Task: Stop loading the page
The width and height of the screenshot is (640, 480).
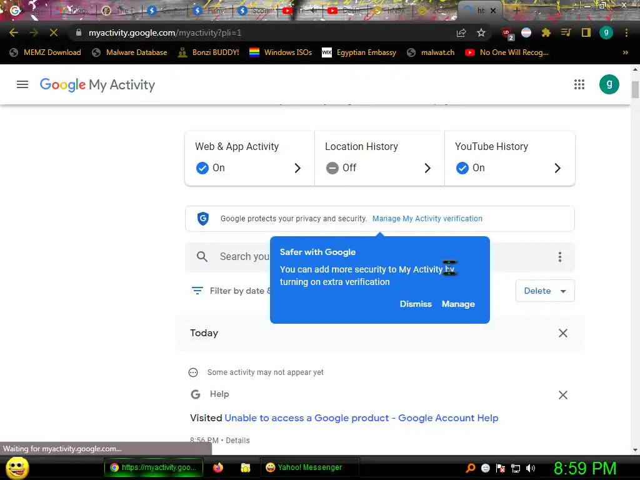Action: click(54, 32)
